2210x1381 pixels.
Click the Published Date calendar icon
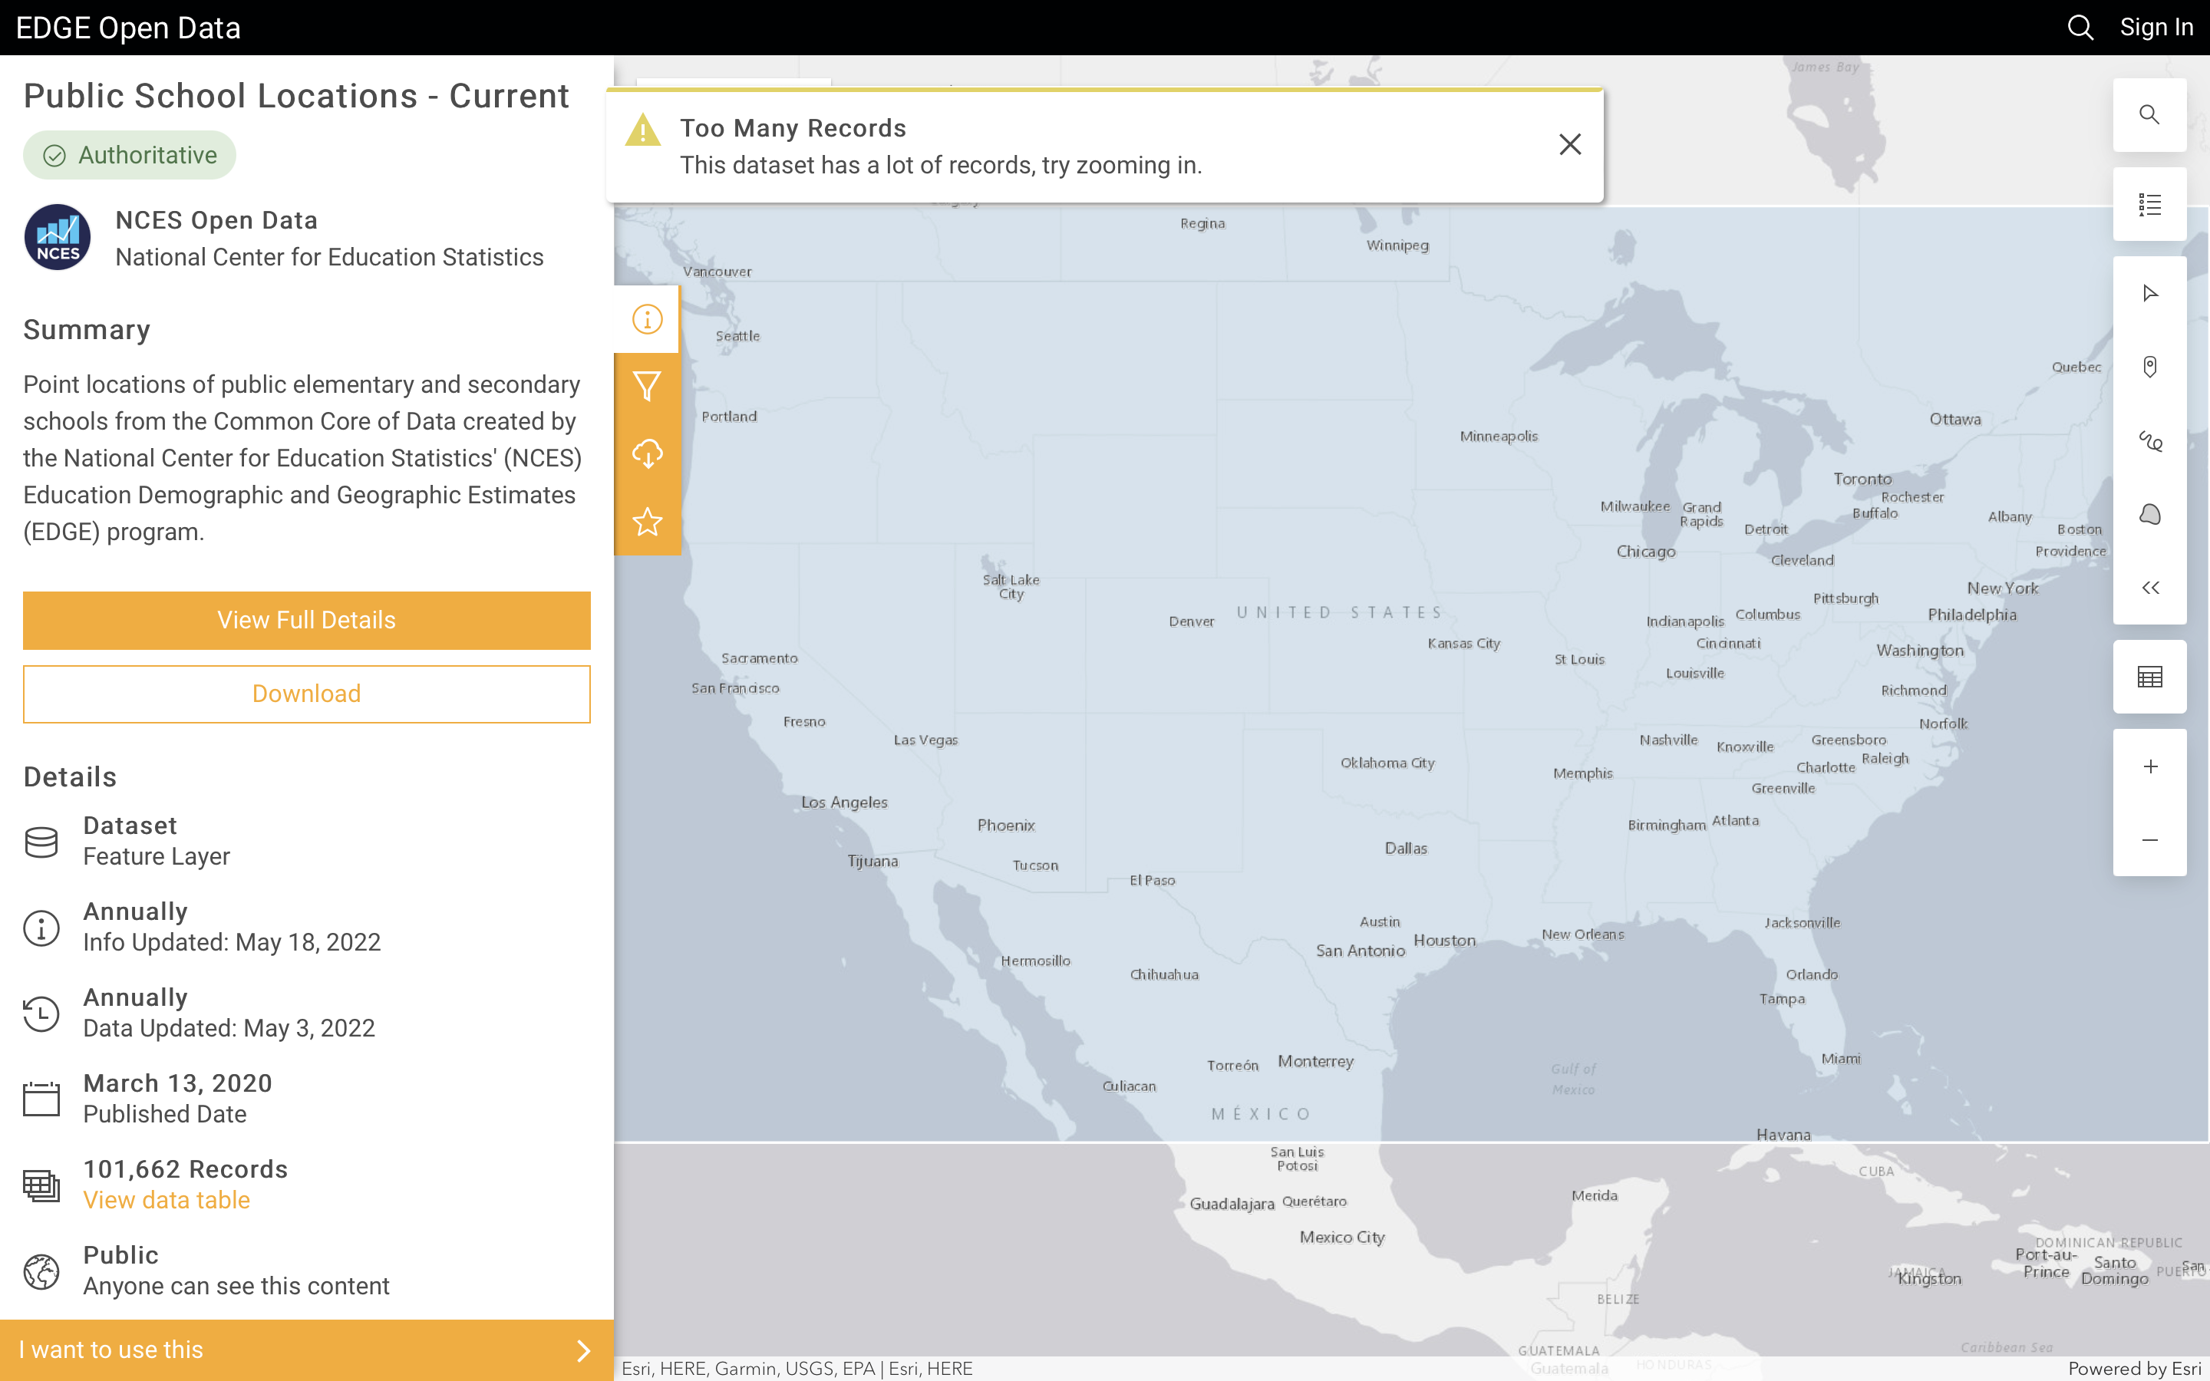[41, 1099]
